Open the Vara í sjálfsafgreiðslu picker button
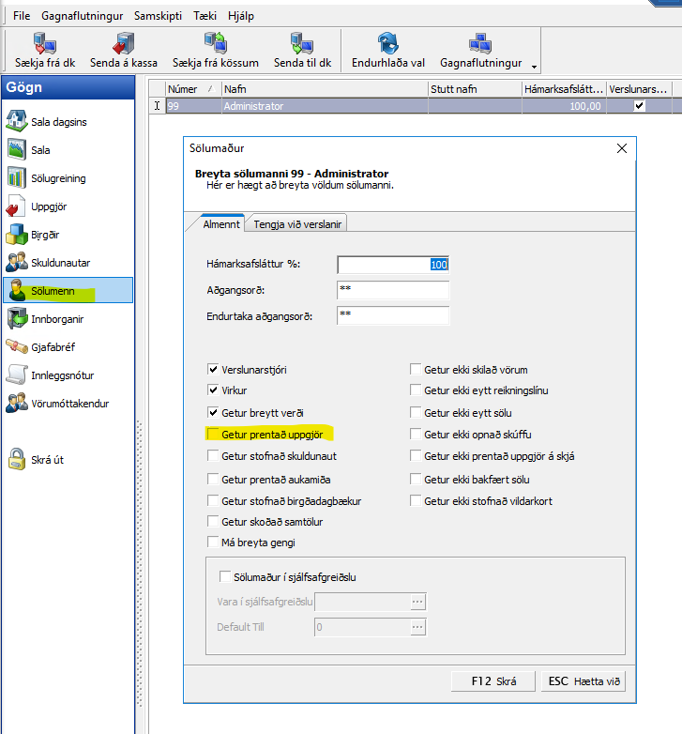The width and height of the screenshot is (682, 734). 417,602
